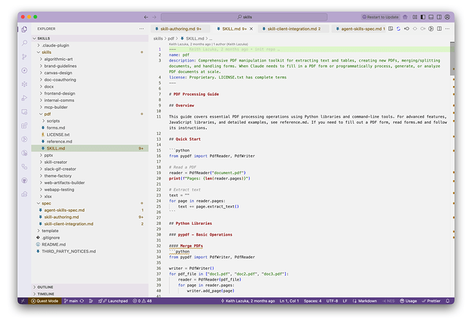Viewport: 472px width, 327px height.
Task: Collapse the pdf folder
Action: pos(48,114)
